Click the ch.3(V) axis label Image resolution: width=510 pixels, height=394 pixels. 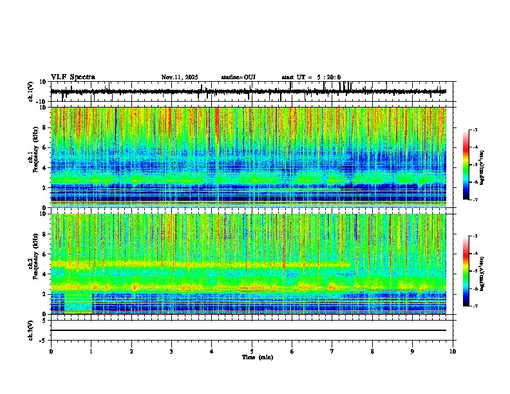pyautogui.click(x=31, y=331)
